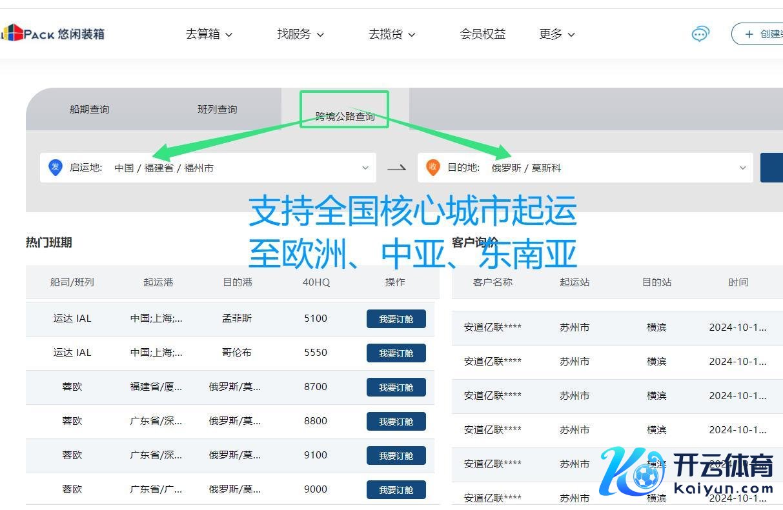Click the Kaiyun sports logo watermark
The width and height of the screenshot is (783, 510).
click(x=687, y=472)
